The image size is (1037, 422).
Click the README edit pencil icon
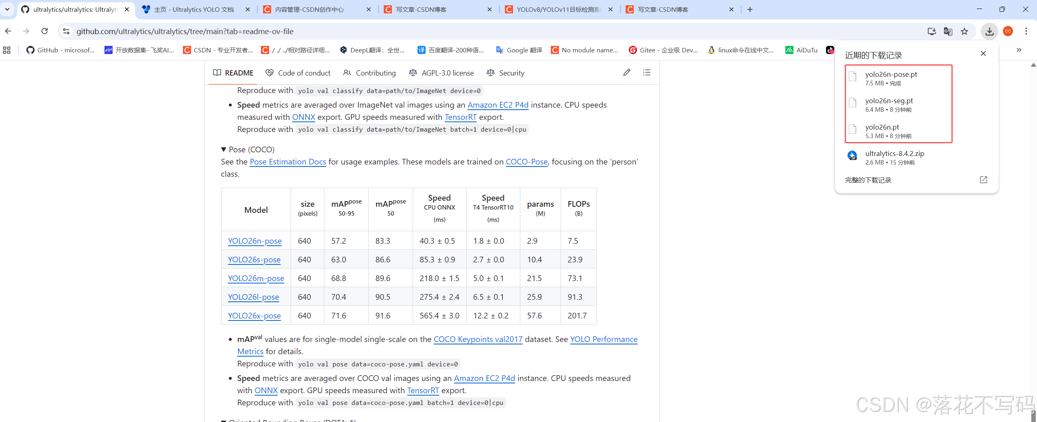[x=626, y=72]
